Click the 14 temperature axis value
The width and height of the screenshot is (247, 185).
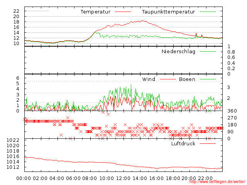(x=16, y=32)
